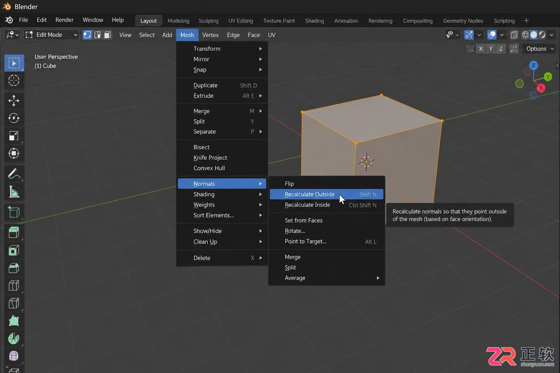Click the hollow green negative Y gizmo
The width and height of the screenshot is (560, 373).
[x=520, y=84]
